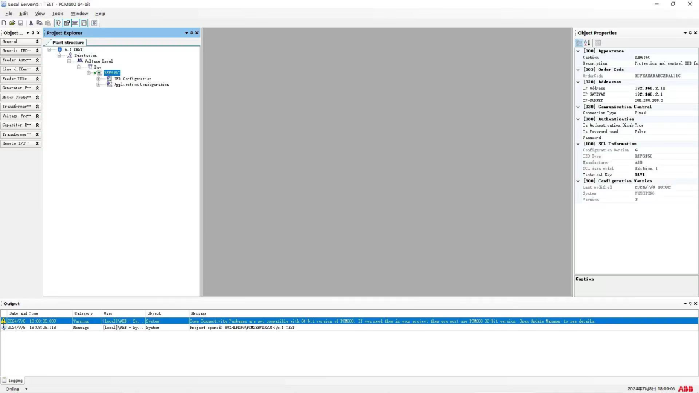699x393 pixels.
Task: Switch Object Properties to categorized view
Action: click(579, 43)
